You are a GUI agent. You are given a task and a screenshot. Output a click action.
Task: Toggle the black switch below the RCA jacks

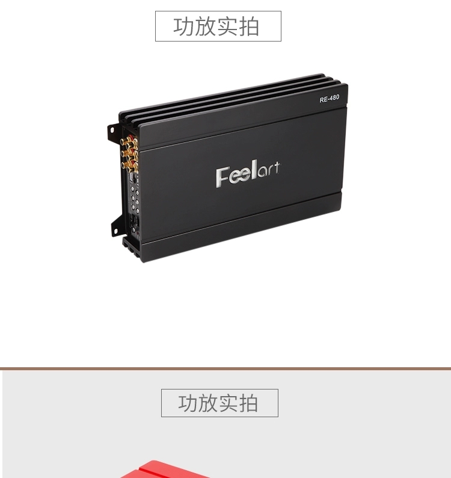point(132,178)
